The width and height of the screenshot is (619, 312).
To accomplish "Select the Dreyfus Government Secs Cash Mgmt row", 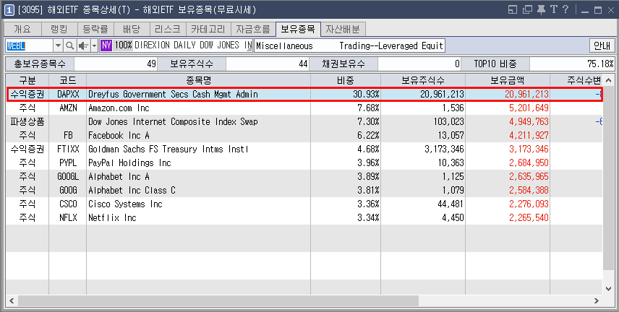I will tap(304, 95).
